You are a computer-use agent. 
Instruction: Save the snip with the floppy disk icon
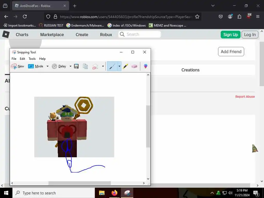[76, 66]
